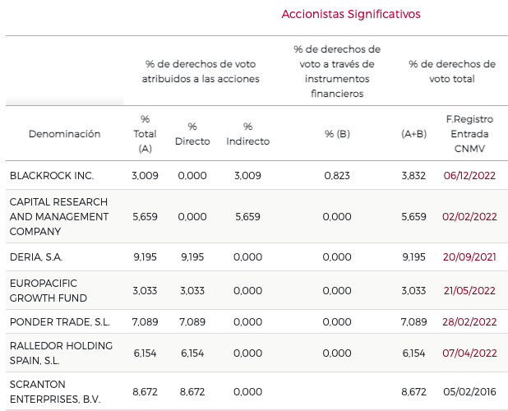
Task: Click Capital Research and Management Company name
Action: (59, 216)
